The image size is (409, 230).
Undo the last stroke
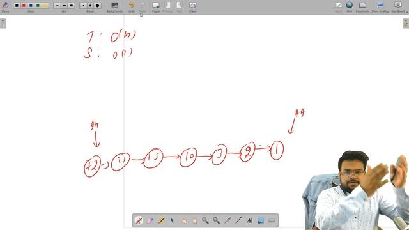click(x=132, y=7)
